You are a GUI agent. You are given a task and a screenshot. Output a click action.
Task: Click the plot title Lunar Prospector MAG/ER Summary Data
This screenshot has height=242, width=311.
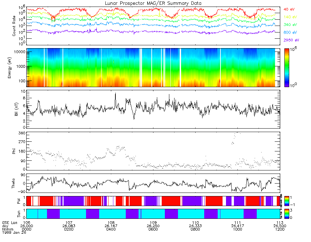pos(153,3)
